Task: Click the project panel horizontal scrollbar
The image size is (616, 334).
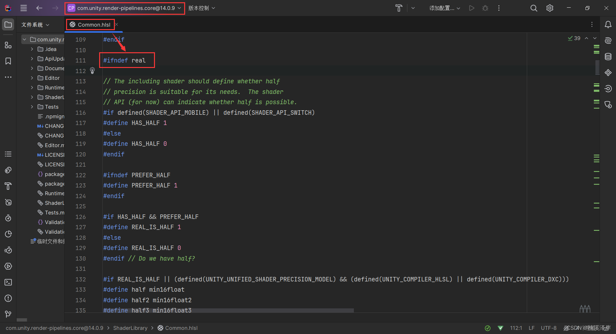Action: [22, 320]
